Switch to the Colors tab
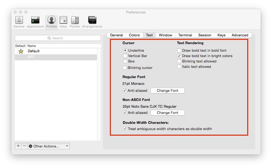The height and width of the screenshot is (168, 272). [134, 35]
